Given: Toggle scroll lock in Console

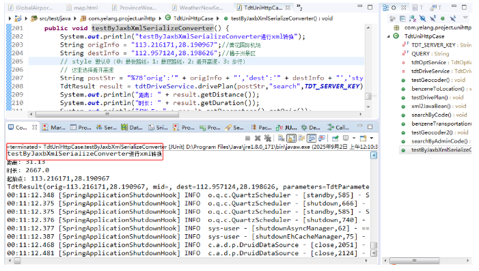Looking at the screenshot, I should 292,139.
